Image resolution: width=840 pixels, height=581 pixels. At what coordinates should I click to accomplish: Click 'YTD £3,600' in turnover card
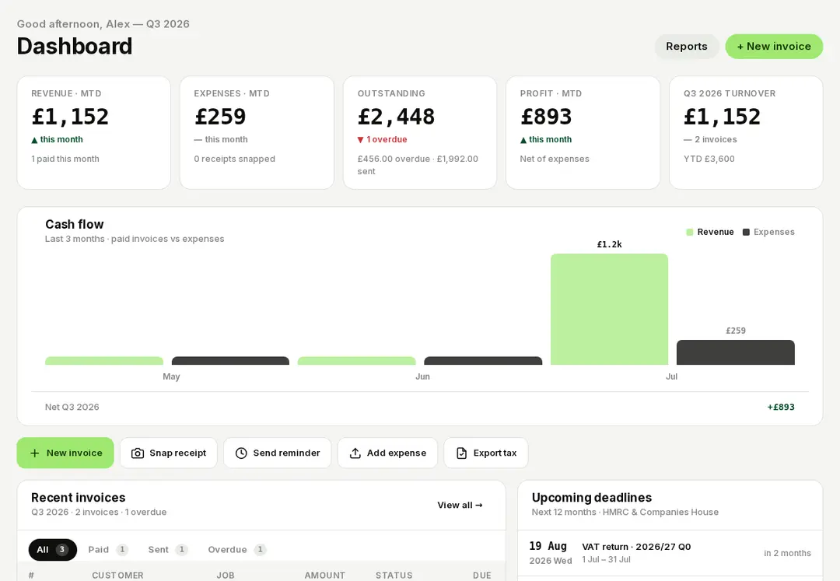click(709, 159)
